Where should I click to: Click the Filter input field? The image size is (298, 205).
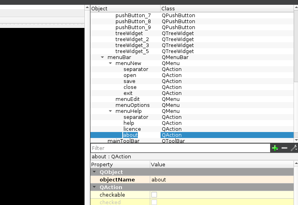click(x=180, y=148)
